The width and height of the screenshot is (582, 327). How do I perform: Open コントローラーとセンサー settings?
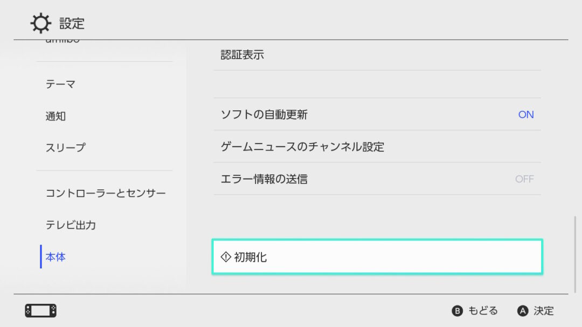click(106, 193)
